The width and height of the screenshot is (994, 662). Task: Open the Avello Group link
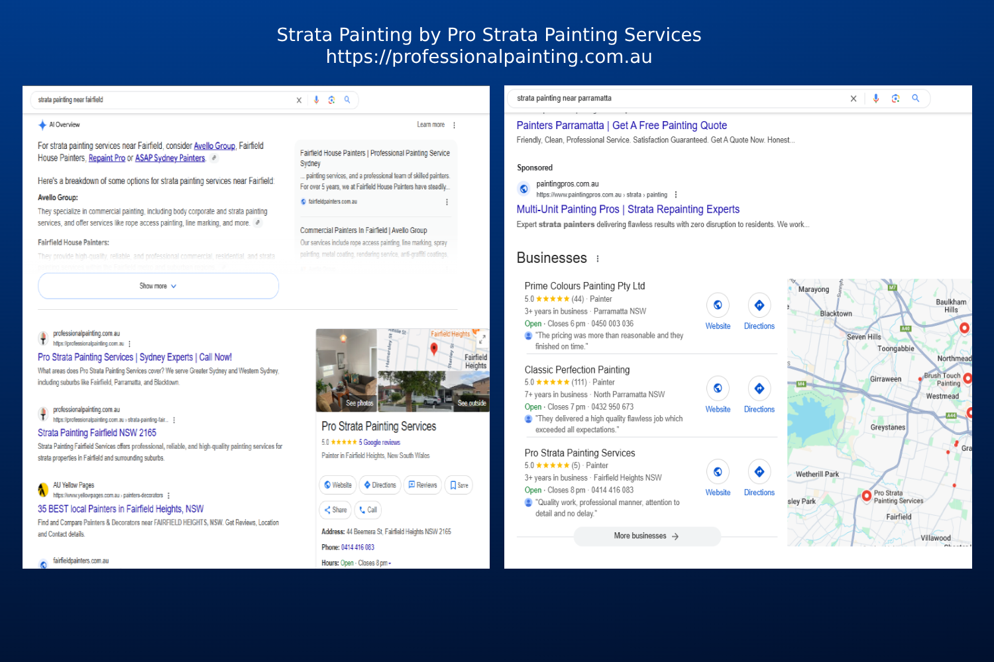coord(215,146)
